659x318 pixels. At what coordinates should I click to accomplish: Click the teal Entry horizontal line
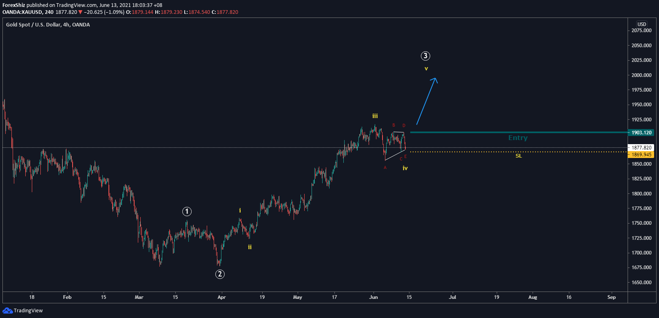click(x=519, y=132)
